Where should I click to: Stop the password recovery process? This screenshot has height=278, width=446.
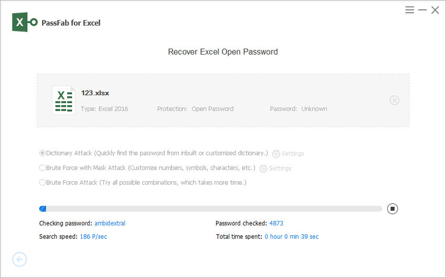[x=392, y=209]
